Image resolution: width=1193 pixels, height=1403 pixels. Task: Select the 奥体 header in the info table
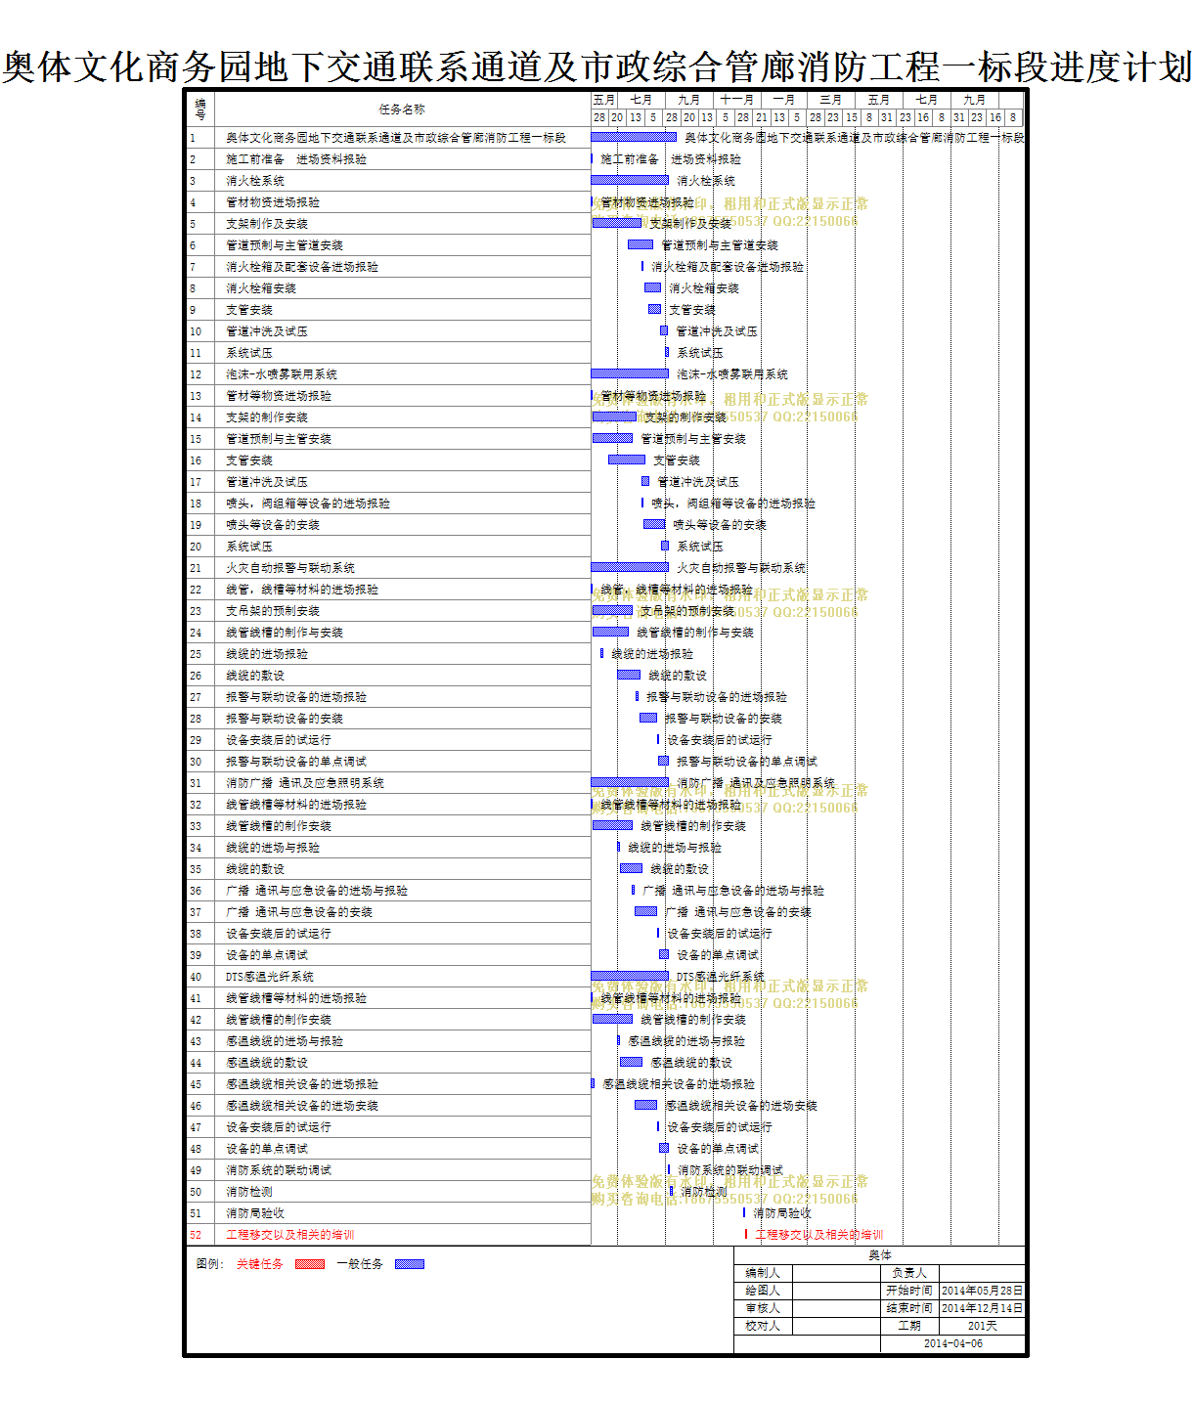(880, 1255)
